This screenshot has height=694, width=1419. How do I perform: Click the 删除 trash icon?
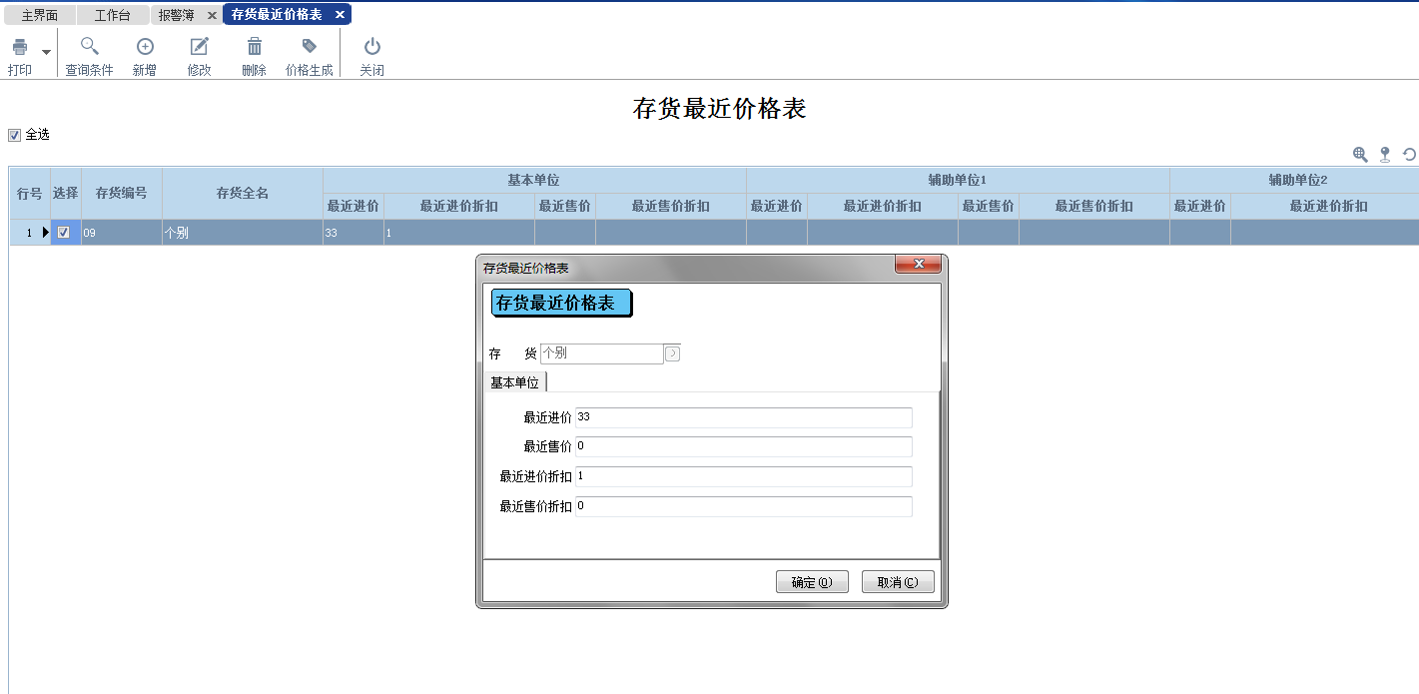[255, 47]
